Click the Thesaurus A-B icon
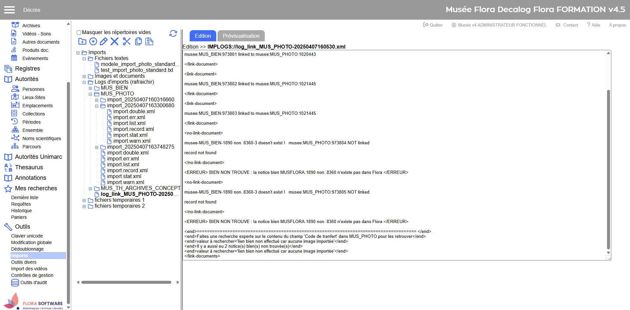630x310 pixels. 8,167
